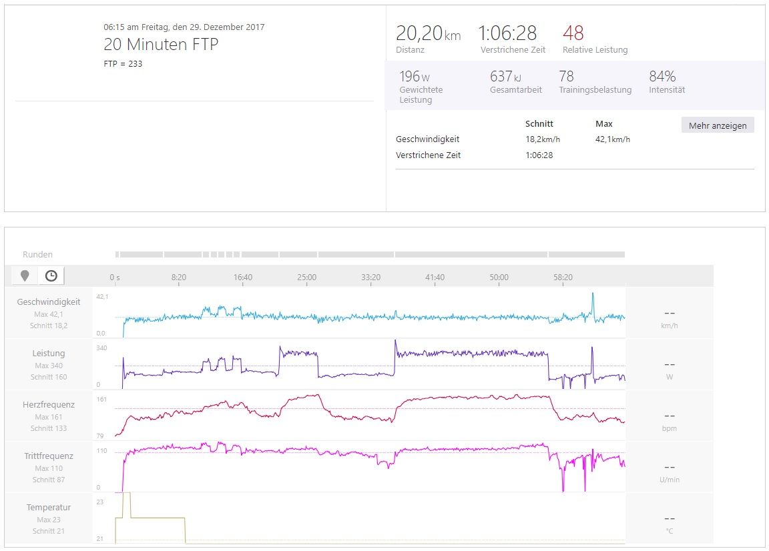Viewport: 769px width, 551px height.
Task: Switch chart x-axis to distance with pin icon
Action: click(25, 275)
